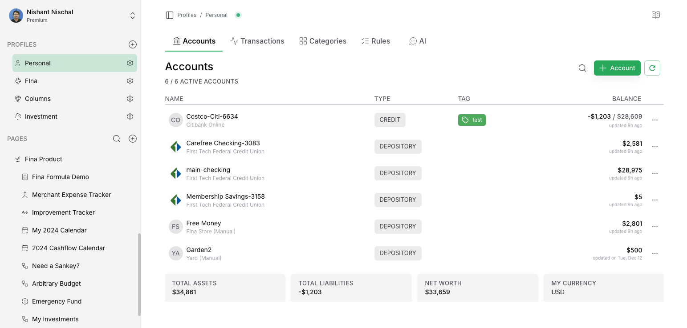687x328 pixels.
Task: Open the My Investments page
Action: 55,319
